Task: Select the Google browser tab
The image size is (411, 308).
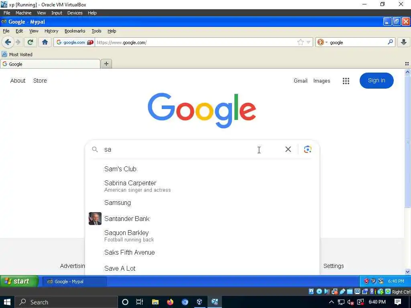Action: pyautogui.click(x=50, y=64)
